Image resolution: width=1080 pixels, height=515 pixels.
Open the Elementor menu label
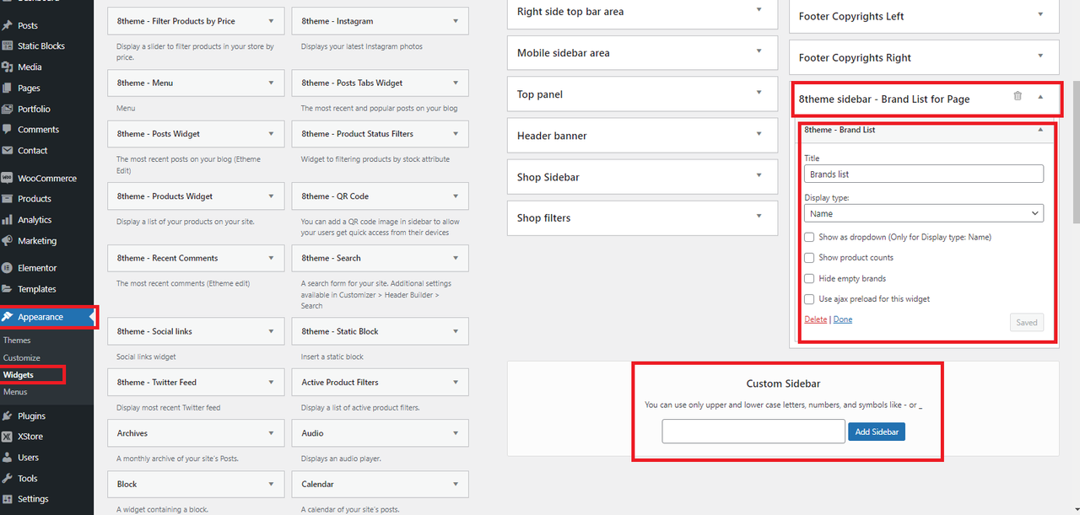(x=37, y=268)
